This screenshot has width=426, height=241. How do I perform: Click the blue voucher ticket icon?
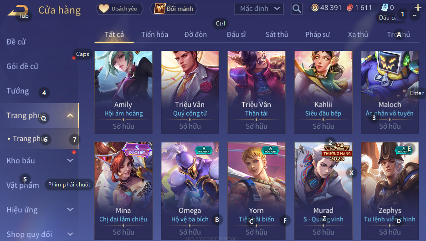(x=385, y=8)
